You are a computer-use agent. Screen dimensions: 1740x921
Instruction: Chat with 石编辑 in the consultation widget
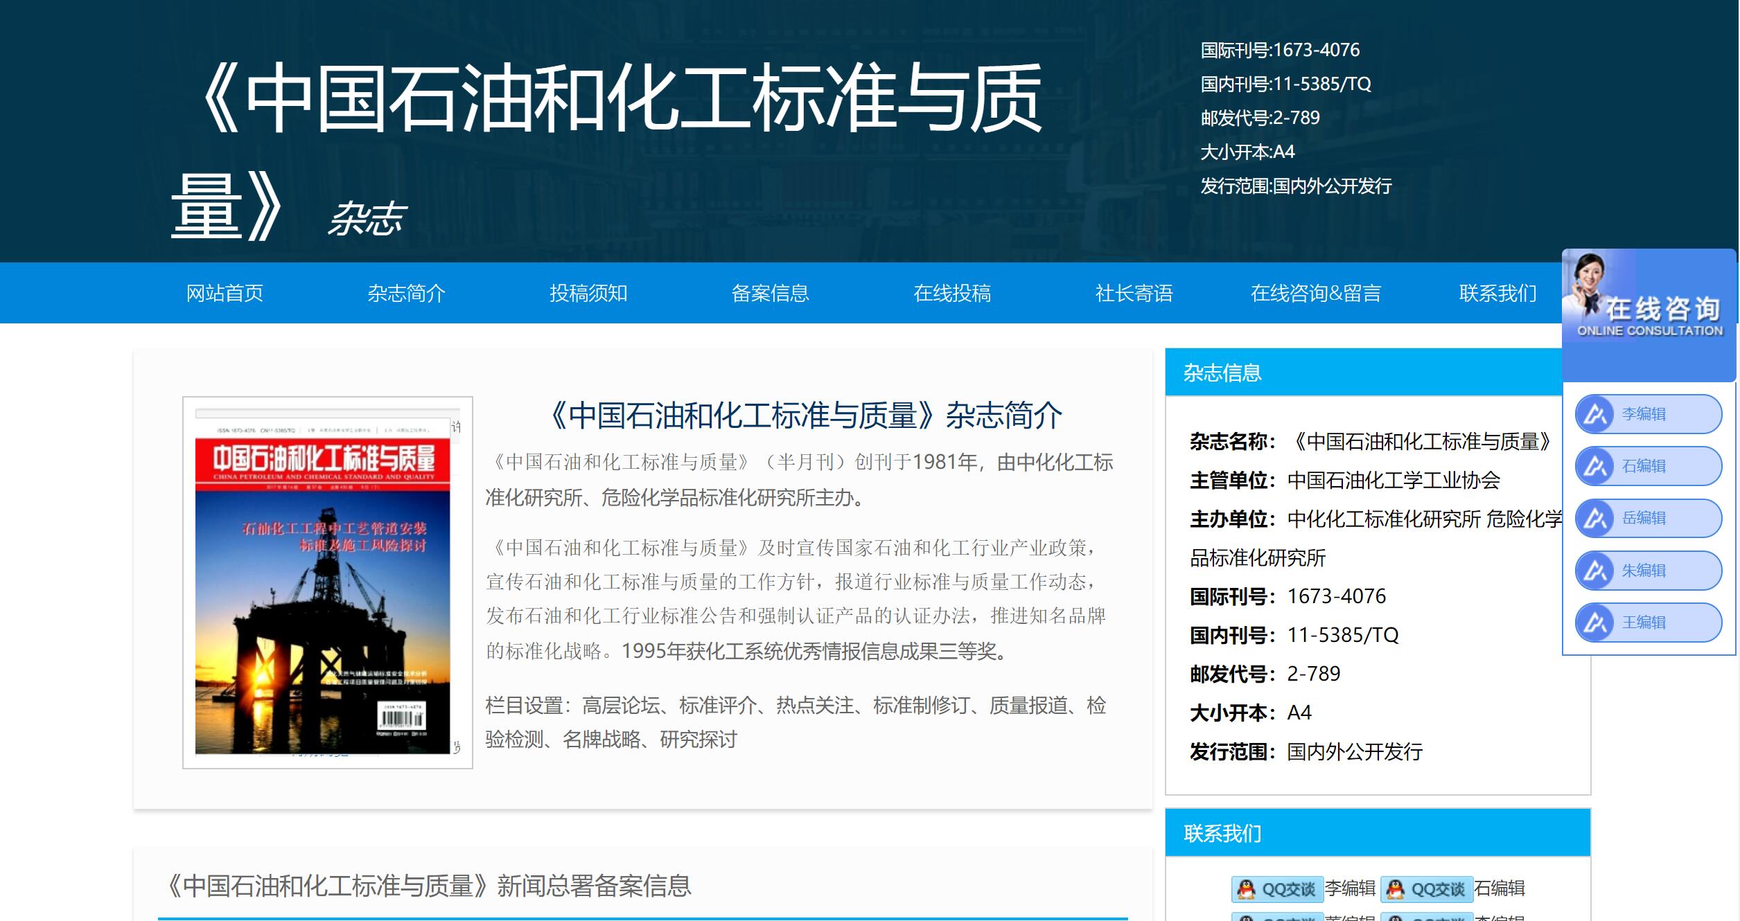click(x=1649, y=466)
